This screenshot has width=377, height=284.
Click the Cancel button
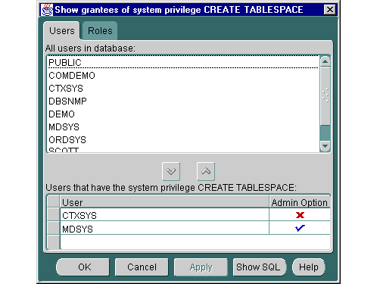(142, 267)
